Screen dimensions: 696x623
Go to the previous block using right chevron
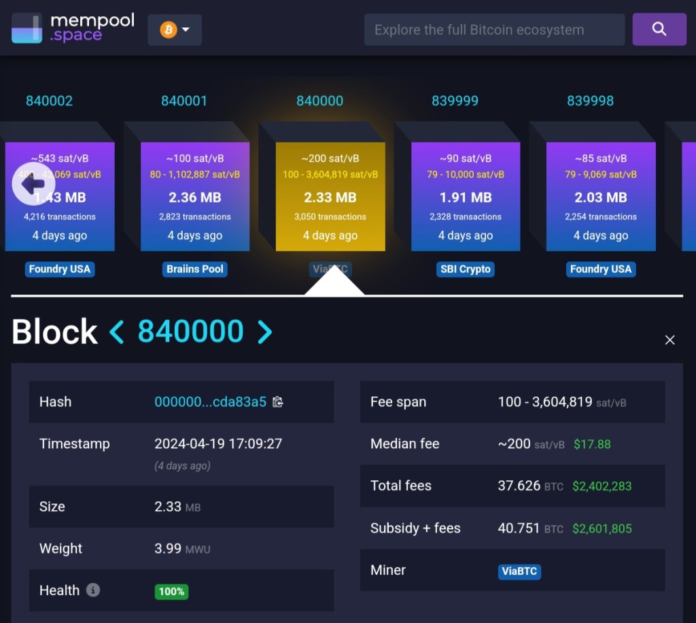point(264,332)
